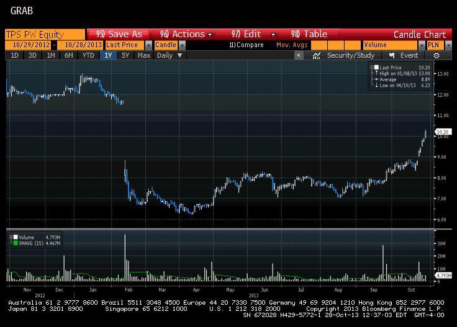Select the YTD range tab
457x327 pixels.
coord(88,55)
